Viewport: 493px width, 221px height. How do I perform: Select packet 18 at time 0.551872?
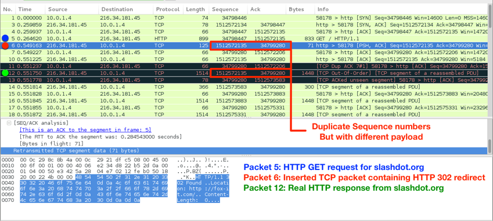pos(244,114)
